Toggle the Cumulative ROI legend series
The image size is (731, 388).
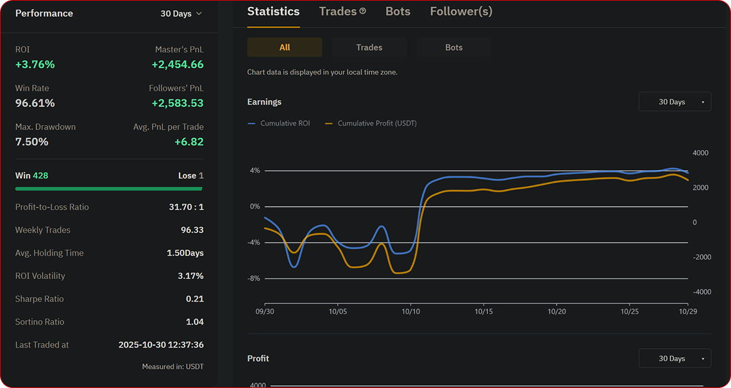[x=279, y=123]
